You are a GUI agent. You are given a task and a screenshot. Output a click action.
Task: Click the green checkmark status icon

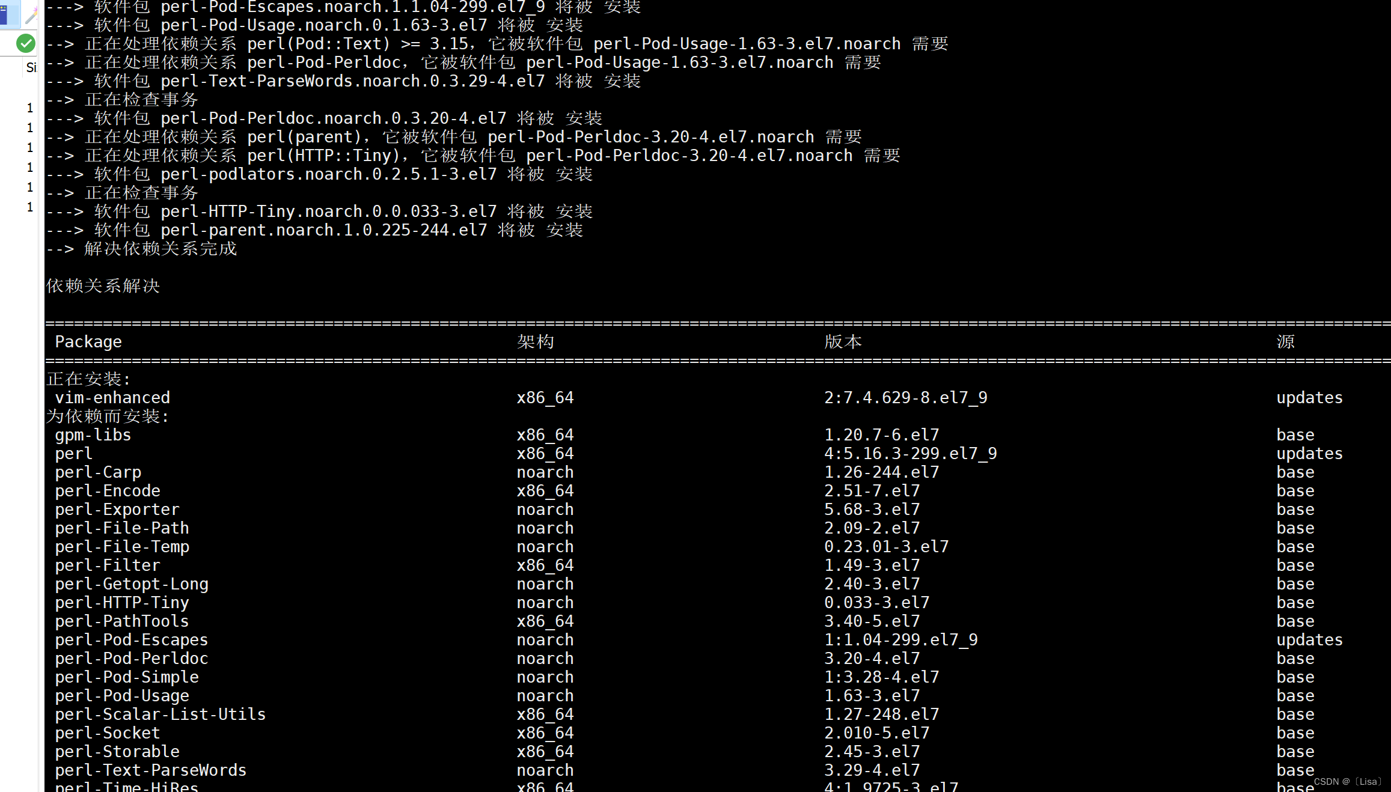25,43
